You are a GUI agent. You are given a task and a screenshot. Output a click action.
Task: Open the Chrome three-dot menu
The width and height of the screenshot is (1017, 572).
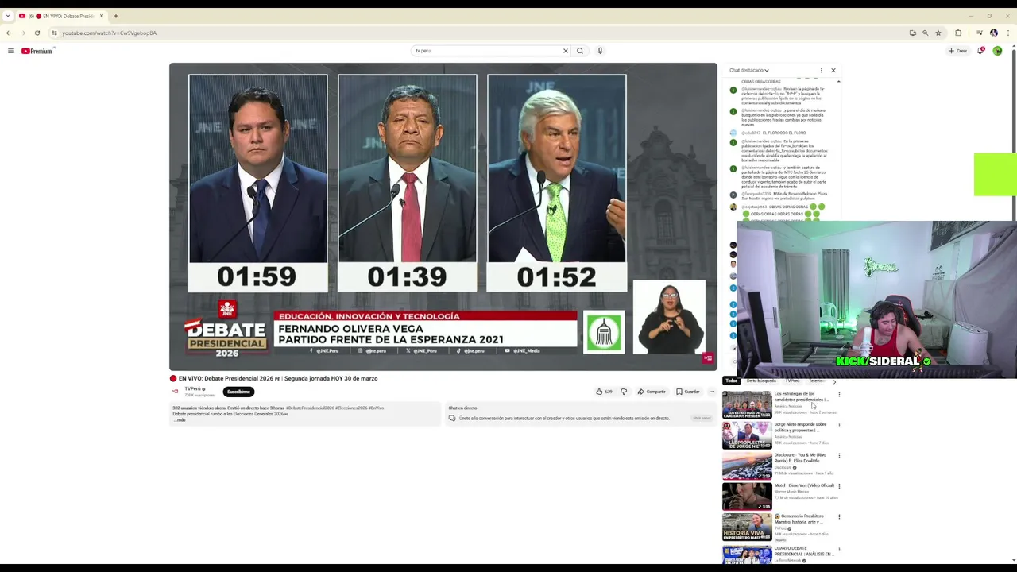click(x=1007, y=33)
